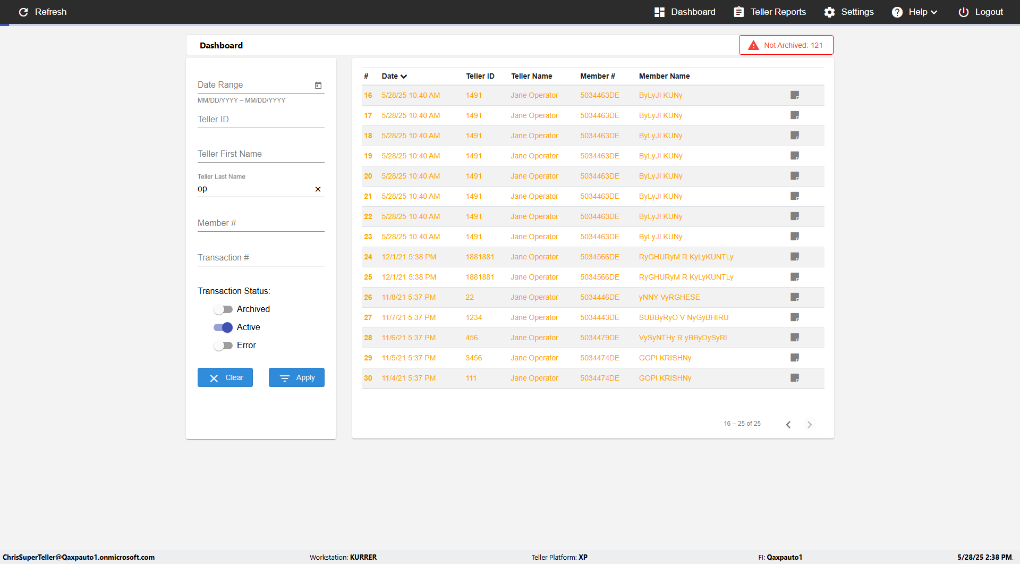Click the Workstation: KURRER status entry
Screen dimensions: 1020x564
click(x=343, y=557)
